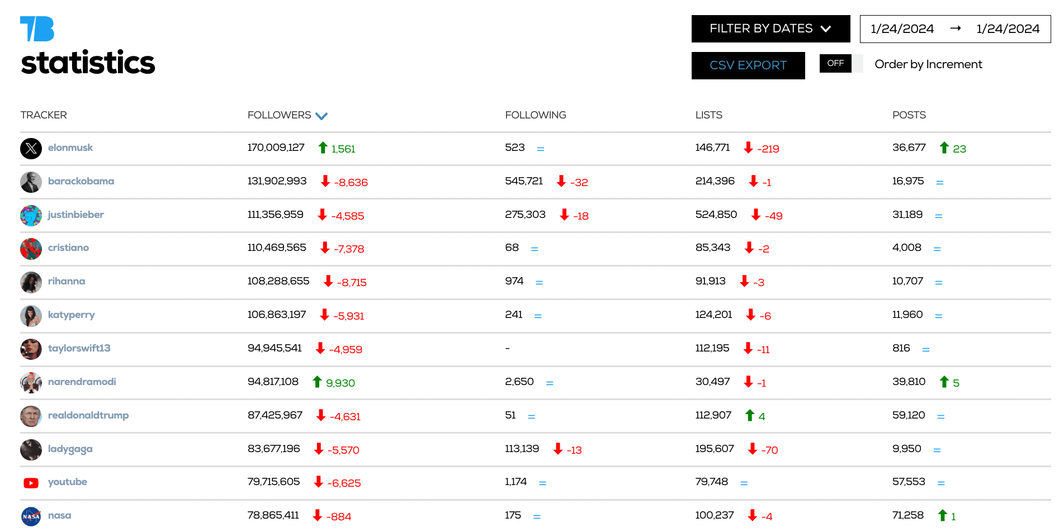1059x532 pixels.
Task: Open taylorswift13's profile link
Action: [79, 348]
